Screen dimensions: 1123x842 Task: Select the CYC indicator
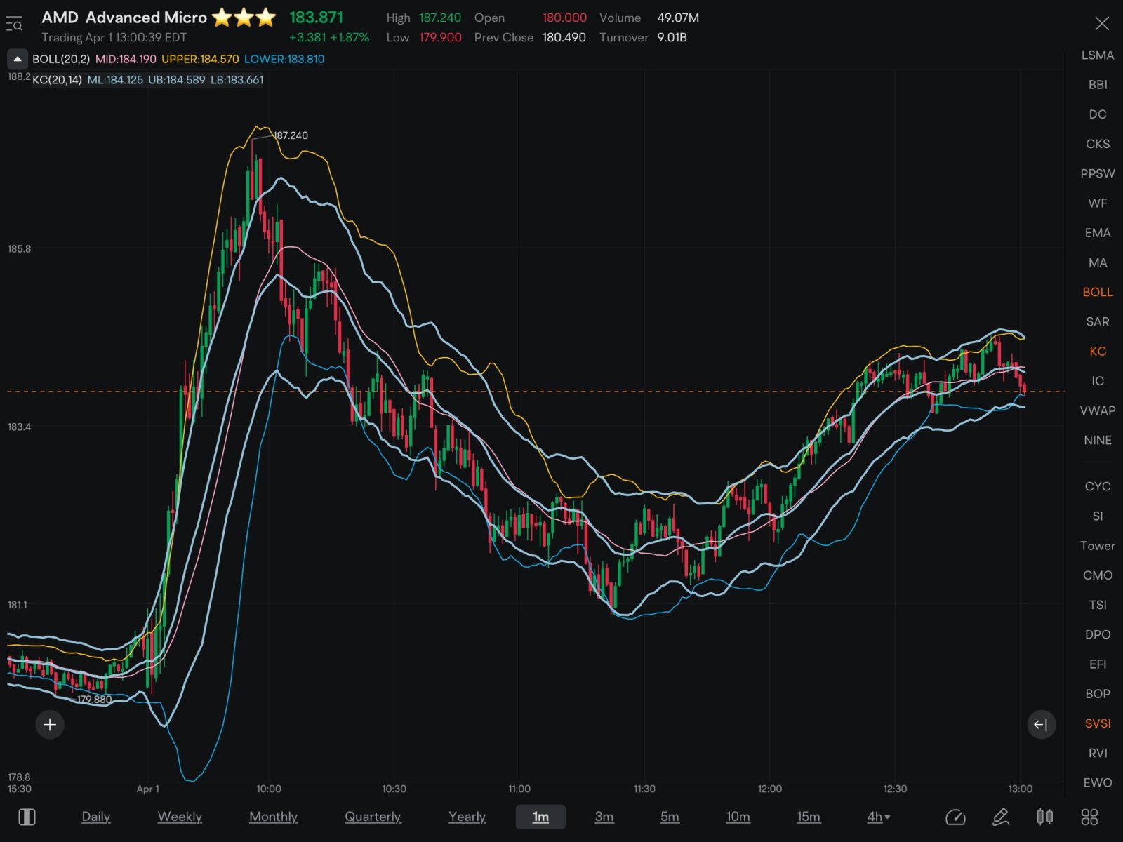click(x=1098, y=486)
